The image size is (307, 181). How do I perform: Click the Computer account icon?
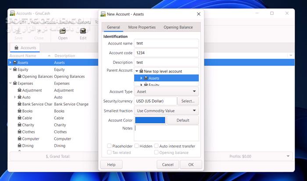point(19,139)
